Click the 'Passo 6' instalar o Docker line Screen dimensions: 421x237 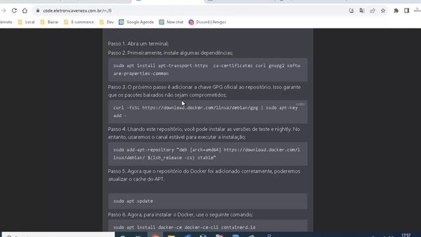click(x=180, y=215)
